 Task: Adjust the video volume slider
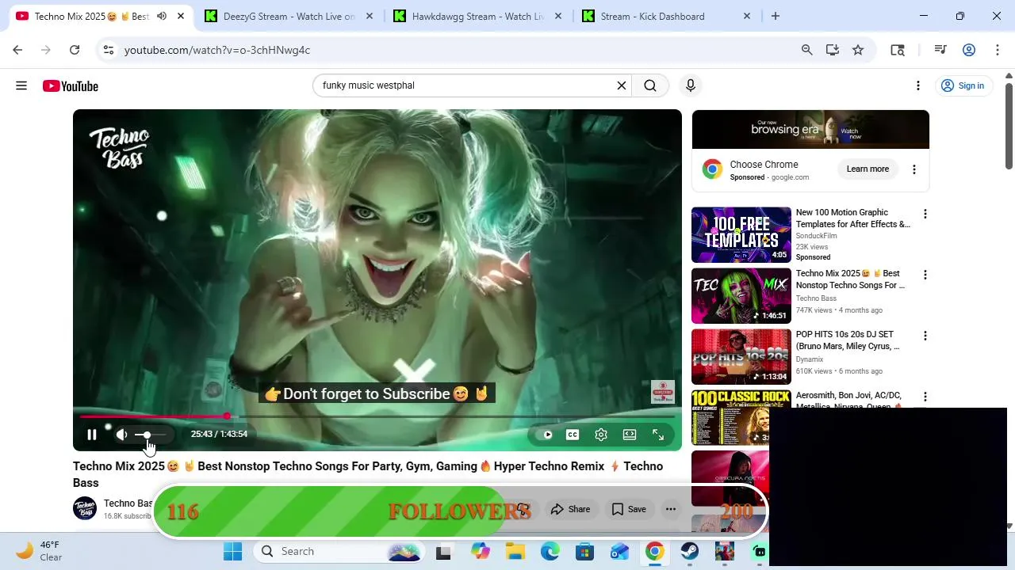point(150,435)
